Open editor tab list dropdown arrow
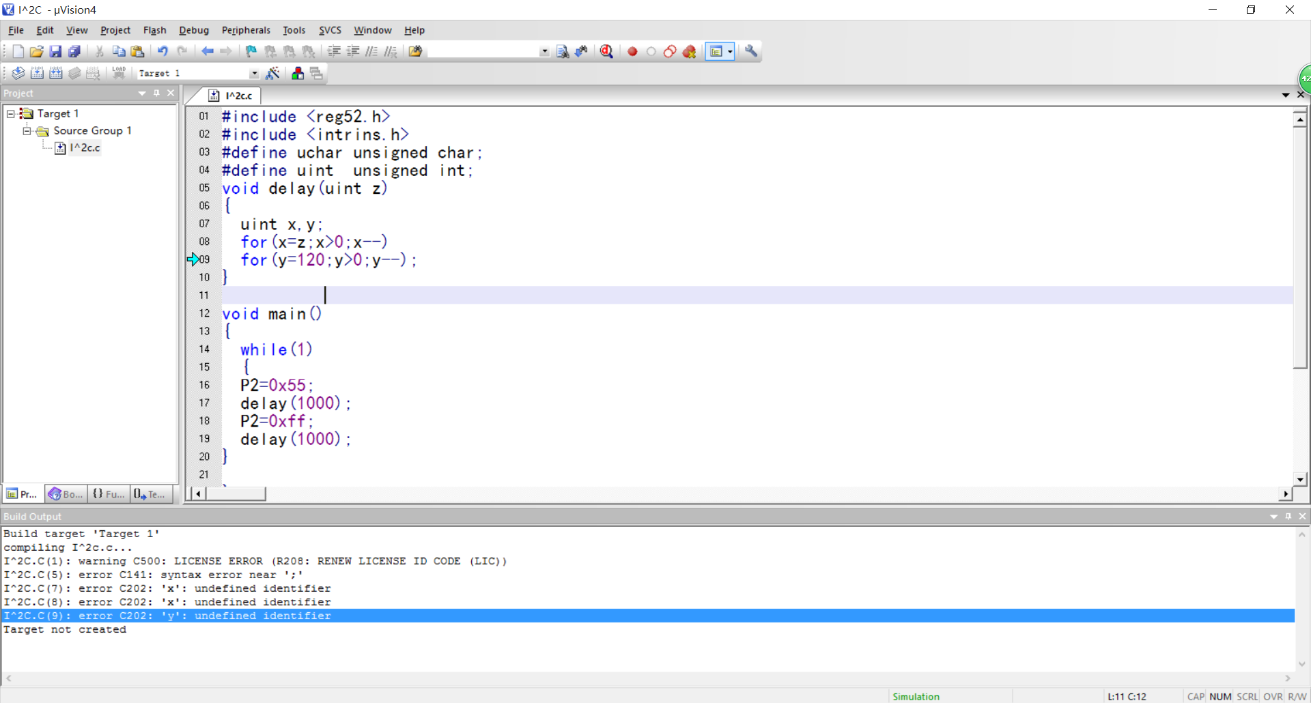 click(1286, 95)
